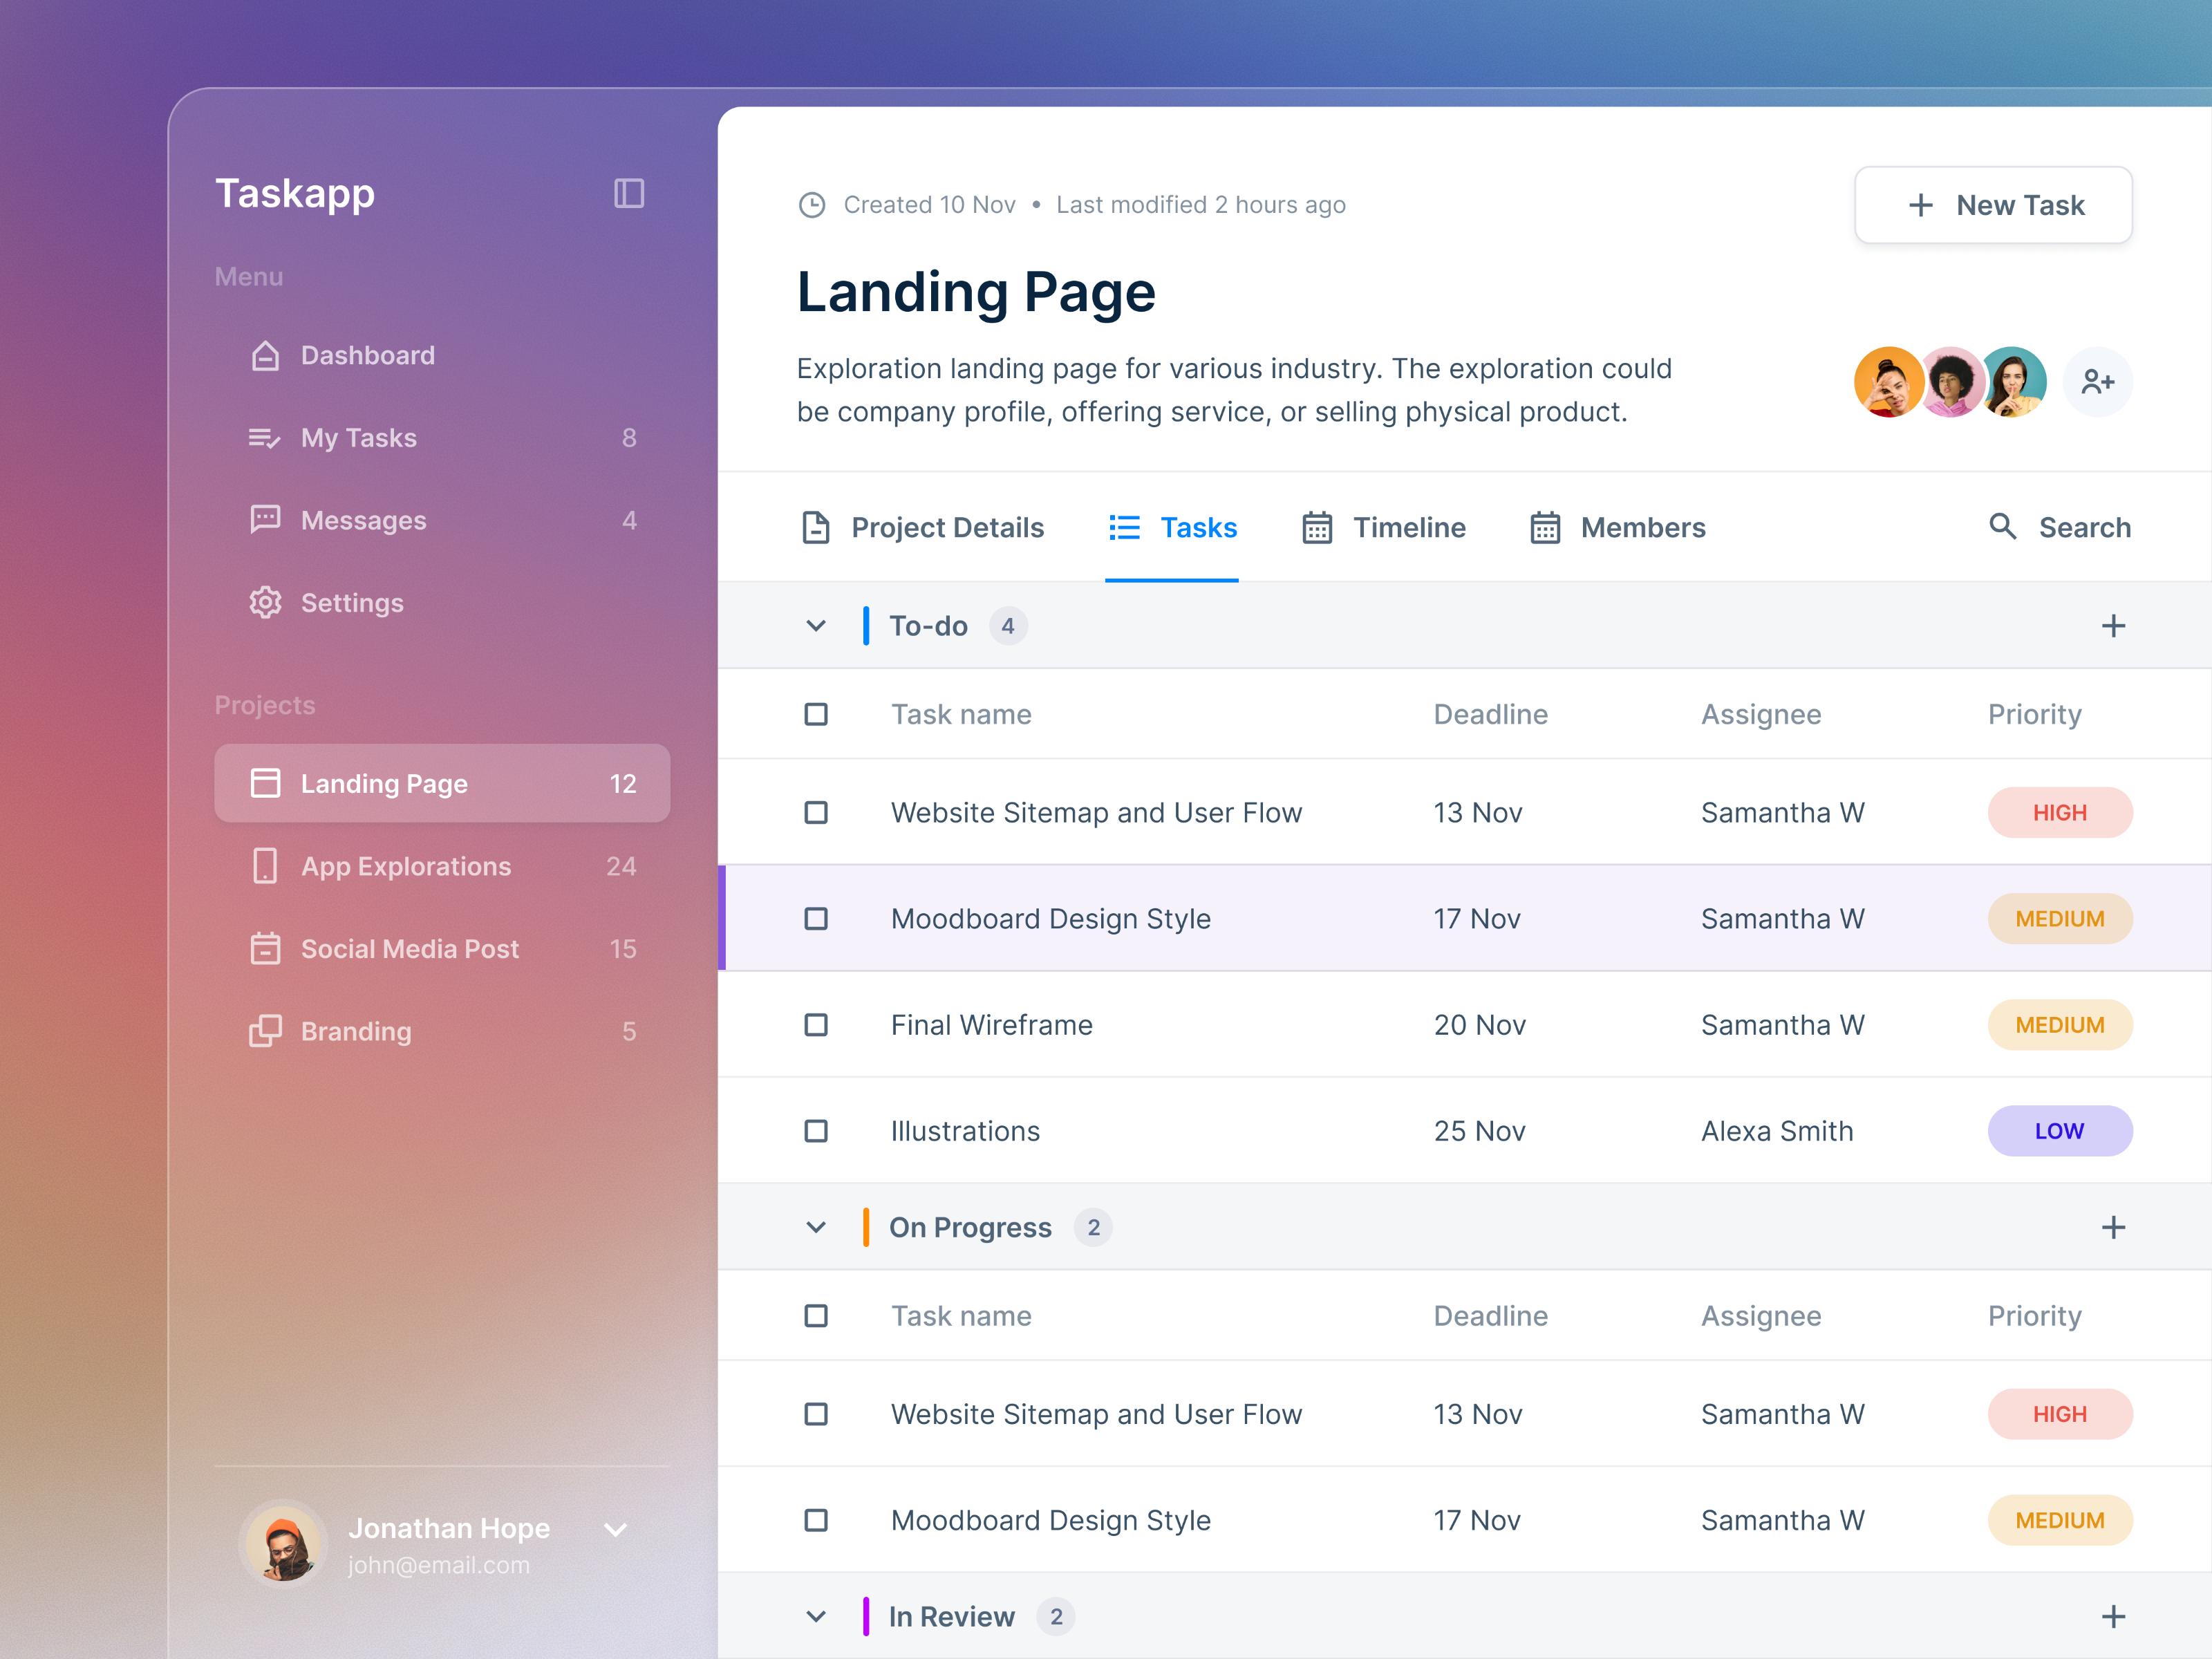Switch to the Timeline tab

(1383, 527)
